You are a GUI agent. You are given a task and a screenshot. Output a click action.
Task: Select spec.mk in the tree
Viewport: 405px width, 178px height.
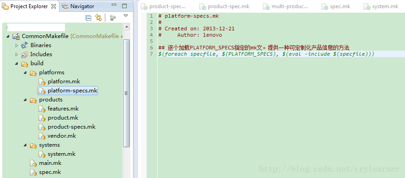click(x=50, y=172)
